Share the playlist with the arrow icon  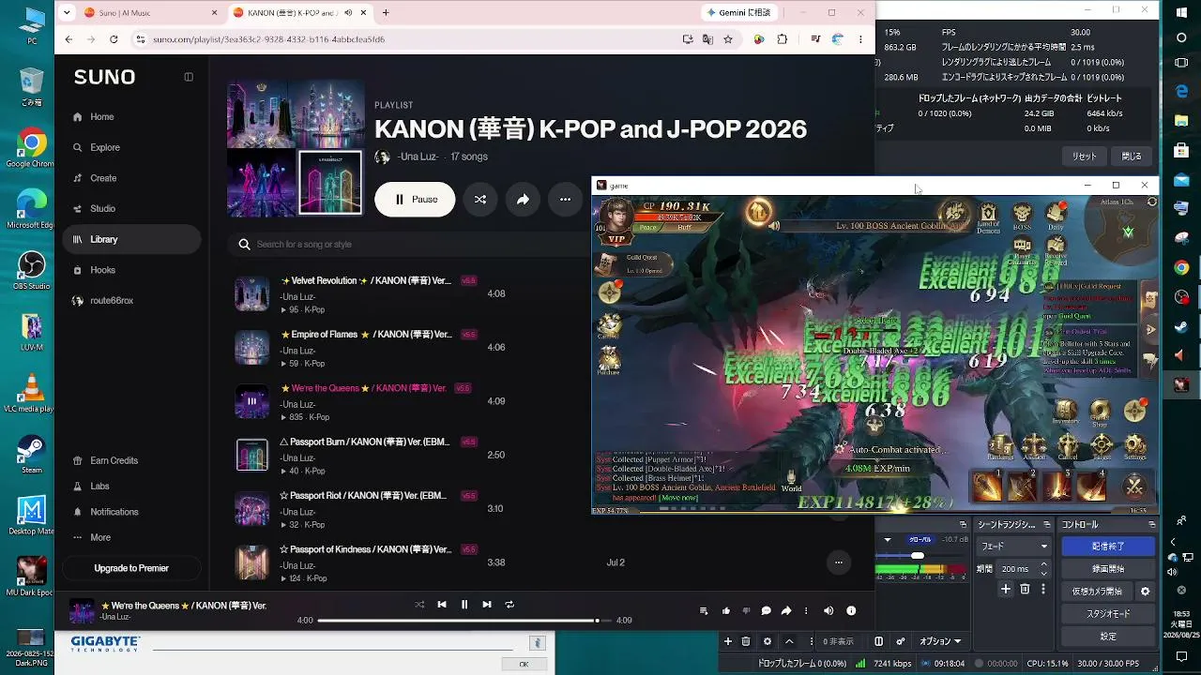click(523, 199)
